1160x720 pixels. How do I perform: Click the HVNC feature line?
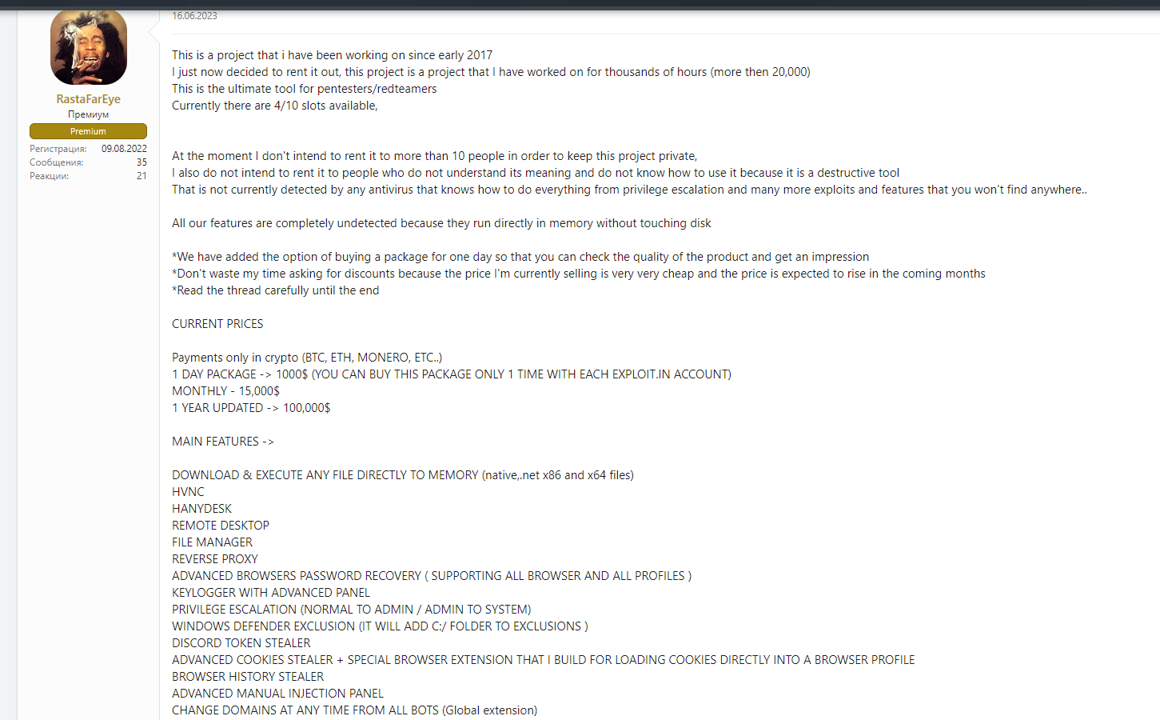point(188,492)
